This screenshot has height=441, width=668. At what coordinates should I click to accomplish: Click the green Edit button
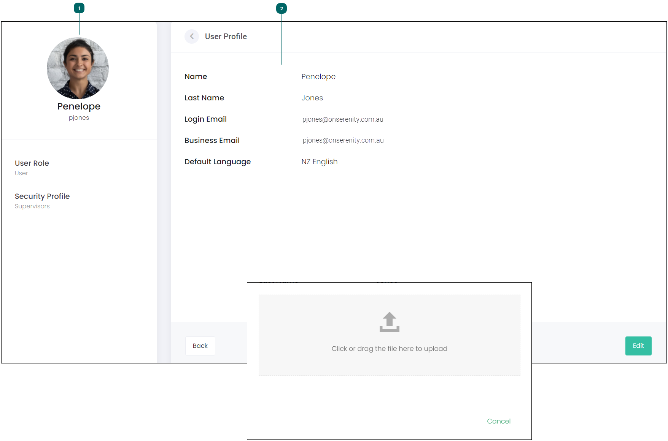(638, 346)
